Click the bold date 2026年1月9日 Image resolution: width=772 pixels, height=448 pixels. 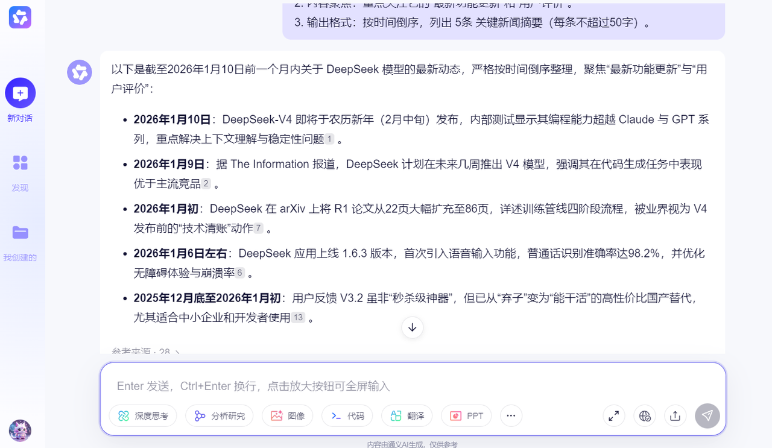coord(169,164)
